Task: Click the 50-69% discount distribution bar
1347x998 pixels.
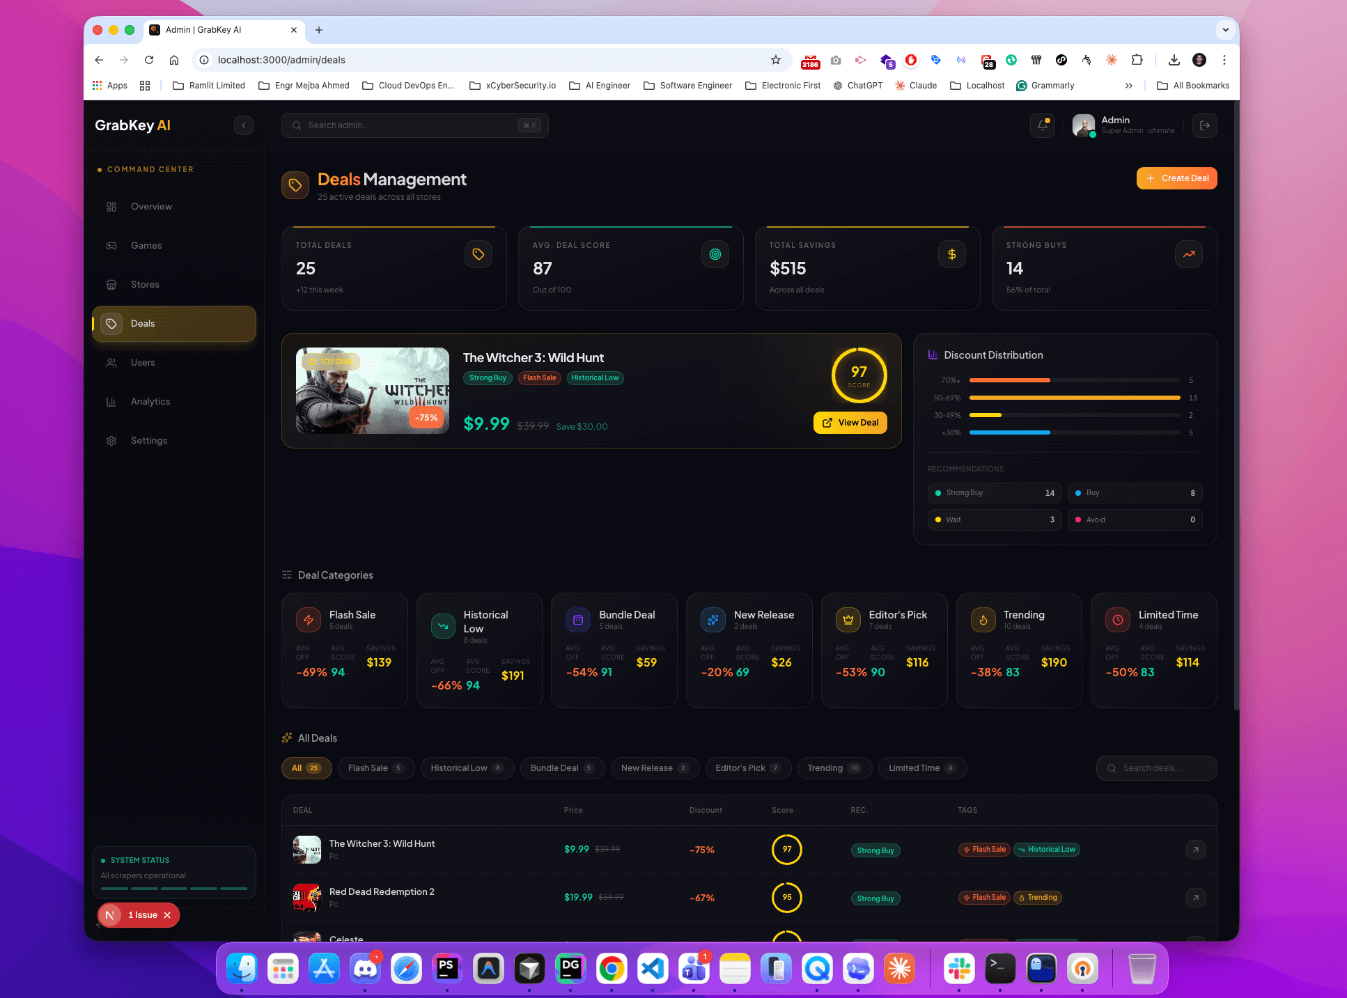Action: [x=1075, y=398]
